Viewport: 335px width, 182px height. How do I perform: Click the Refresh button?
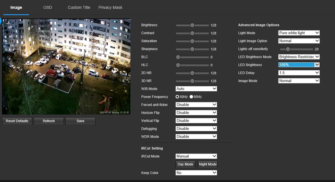point(49,121)
